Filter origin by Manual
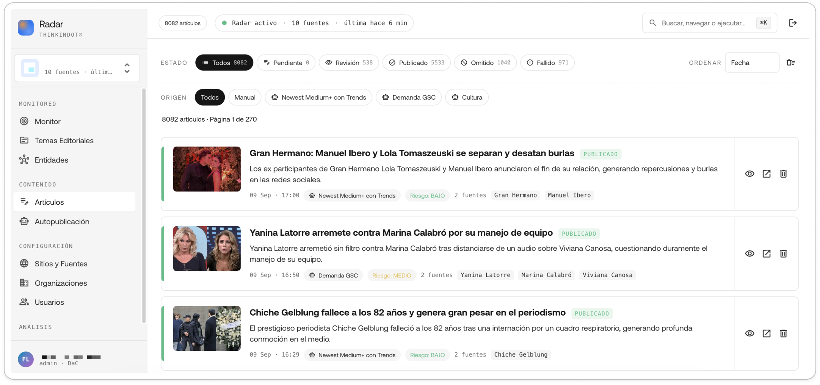Screen dimensions: 820x385 [245, 97]
